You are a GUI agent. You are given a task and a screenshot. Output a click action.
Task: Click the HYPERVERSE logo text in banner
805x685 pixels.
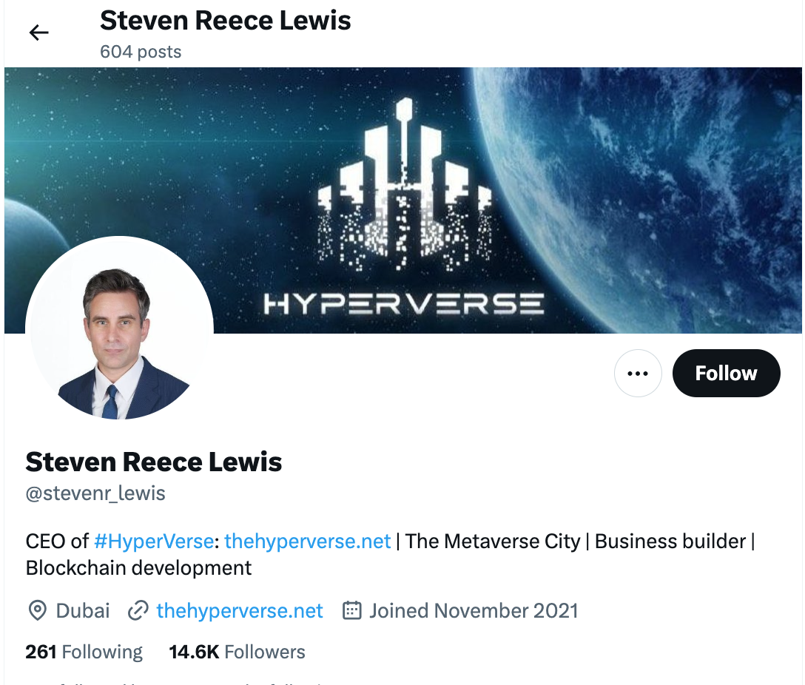coord(403,304)
